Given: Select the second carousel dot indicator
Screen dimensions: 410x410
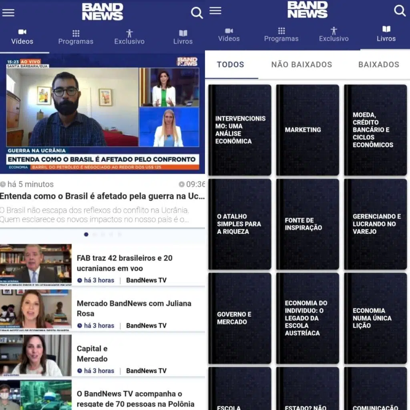Looking at the screenshot, I should 95,235.
